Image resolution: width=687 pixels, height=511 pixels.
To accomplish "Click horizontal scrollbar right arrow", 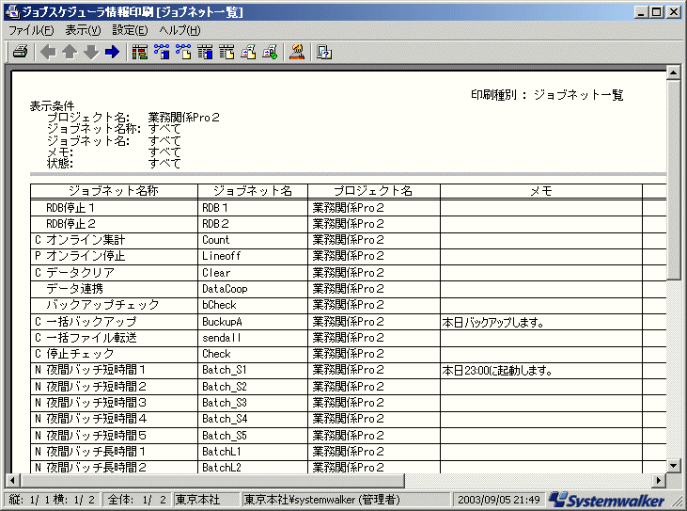I will click(659, 480).
